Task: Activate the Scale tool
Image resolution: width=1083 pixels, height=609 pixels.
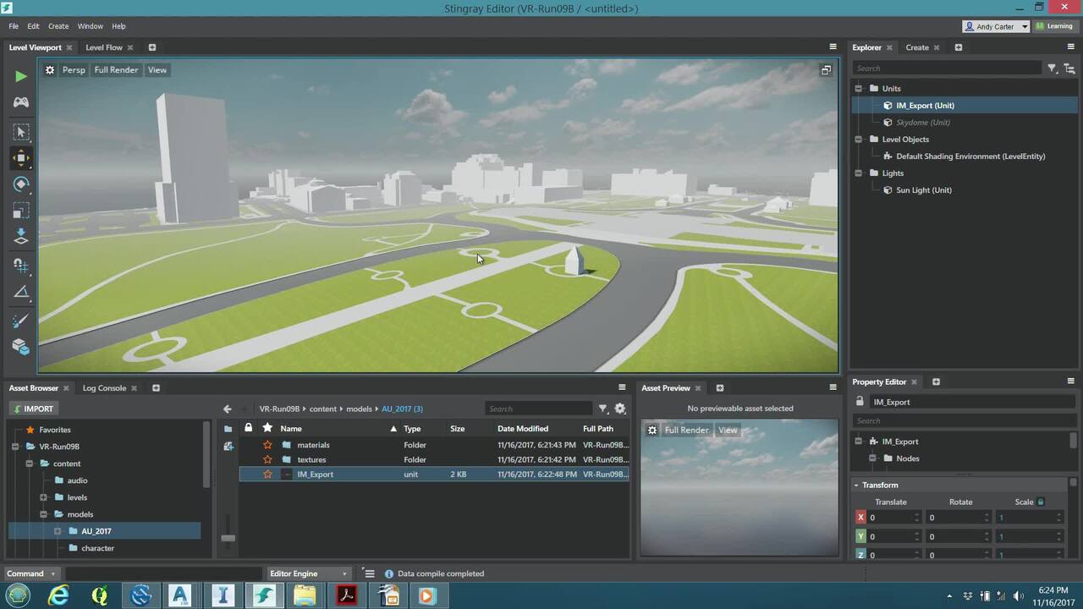Action: 21,211
